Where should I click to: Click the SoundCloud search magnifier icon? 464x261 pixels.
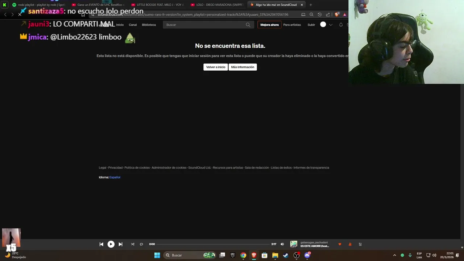(248, 25)
